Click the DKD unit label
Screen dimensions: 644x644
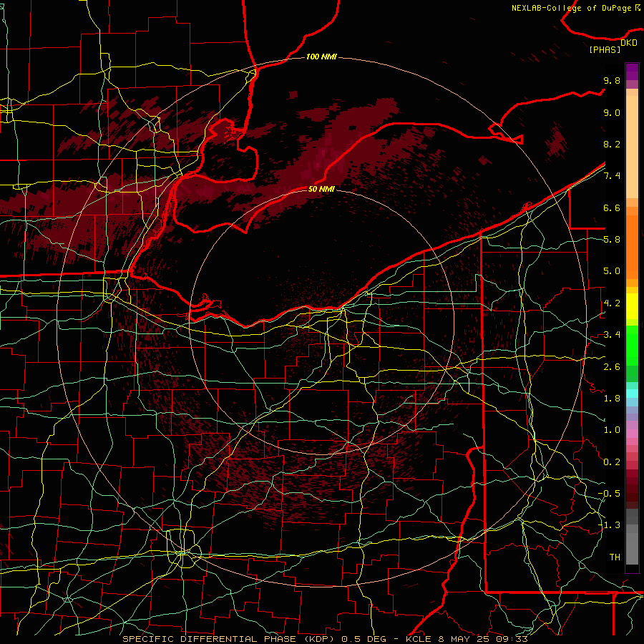[x=629, y=43]
